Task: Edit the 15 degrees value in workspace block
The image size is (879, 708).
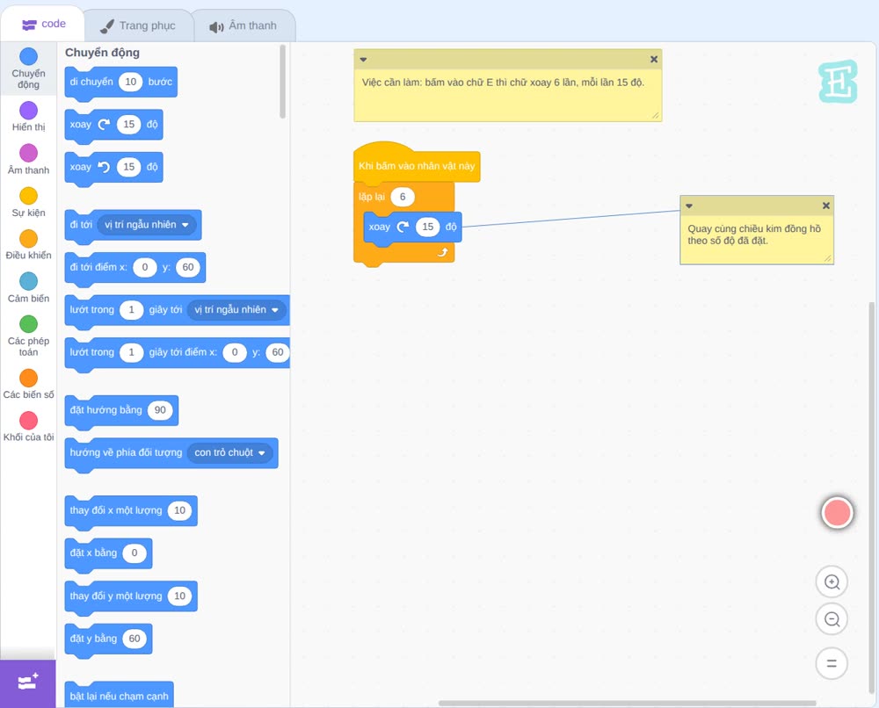Action: (x=428, y=227)
